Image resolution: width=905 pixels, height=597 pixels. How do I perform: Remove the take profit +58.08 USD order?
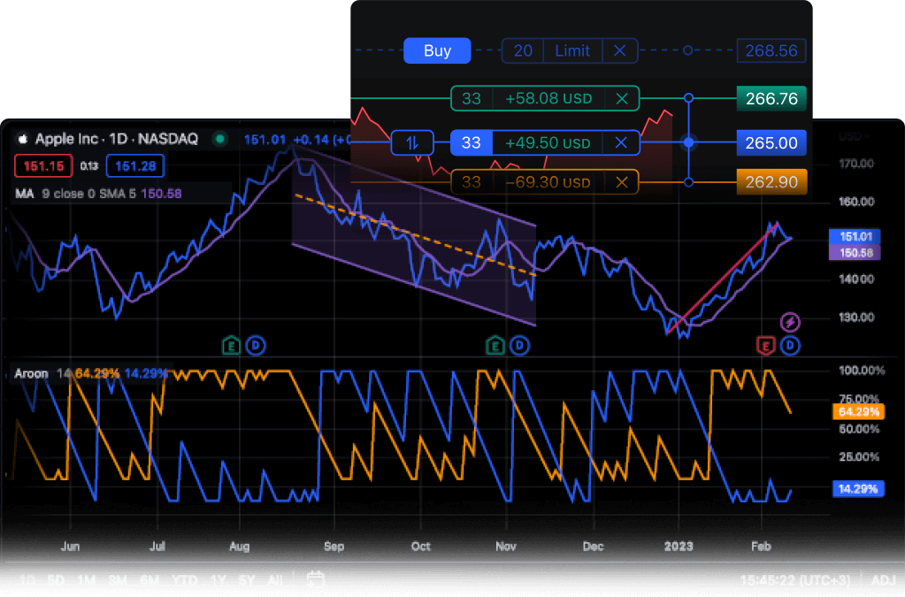(x=622, y=98)
